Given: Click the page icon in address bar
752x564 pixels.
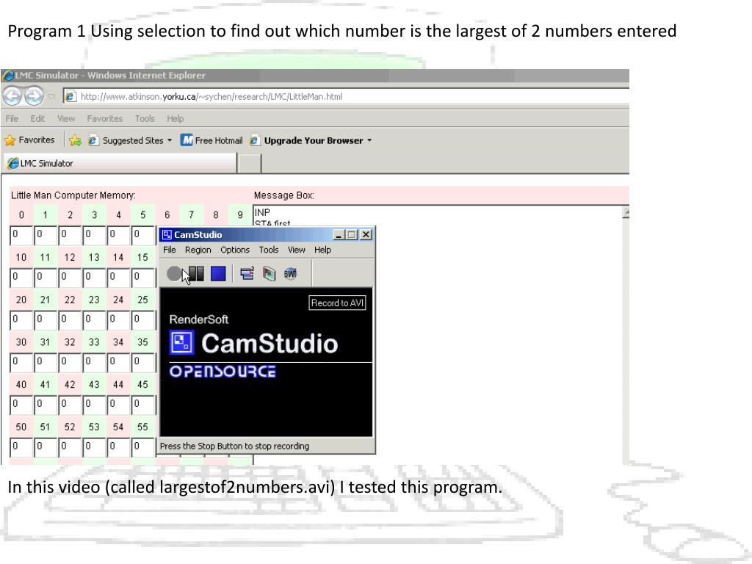Looking at the screenshot, I should 70,96.
